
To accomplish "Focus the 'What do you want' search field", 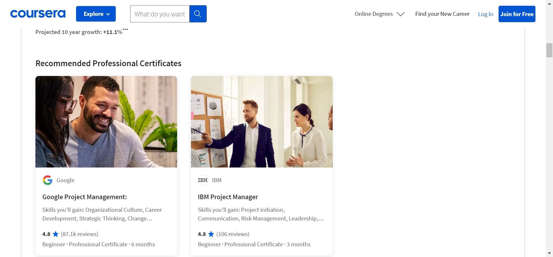I will click(x=160, y=14).
